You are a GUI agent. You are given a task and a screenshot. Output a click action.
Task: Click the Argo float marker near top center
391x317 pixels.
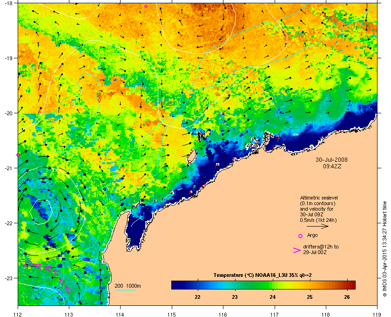click(146, 6)
